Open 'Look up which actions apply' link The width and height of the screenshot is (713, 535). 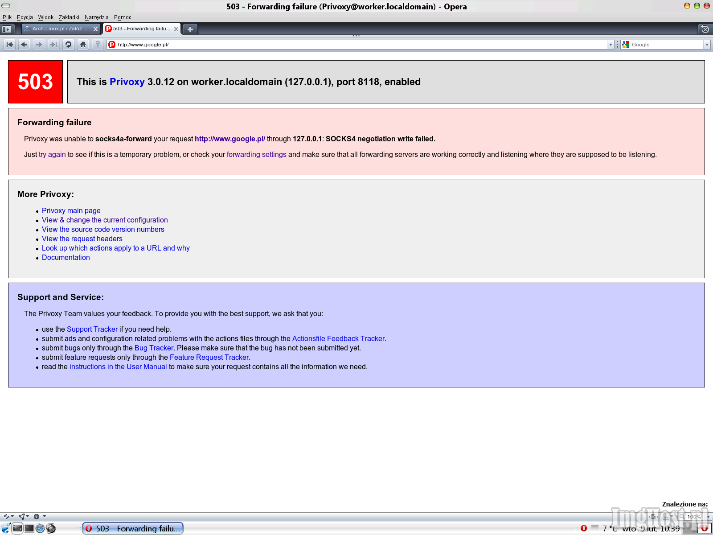(x=116, y=248)
